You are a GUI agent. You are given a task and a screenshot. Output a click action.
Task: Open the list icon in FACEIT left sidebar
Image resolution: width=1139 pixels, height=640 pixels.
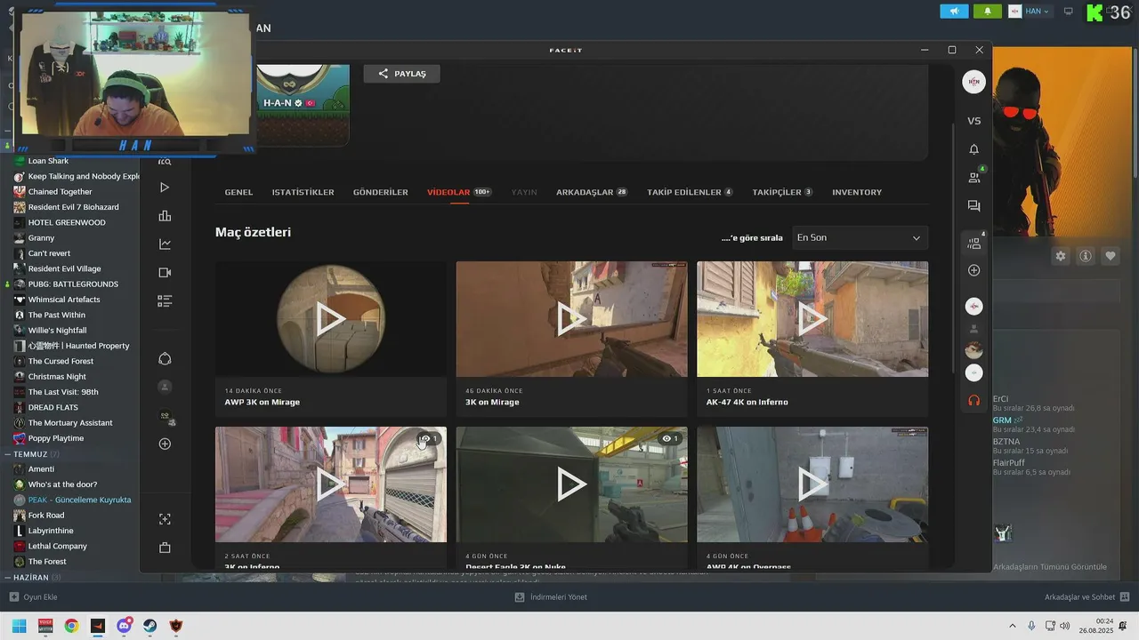pos(165,301)
